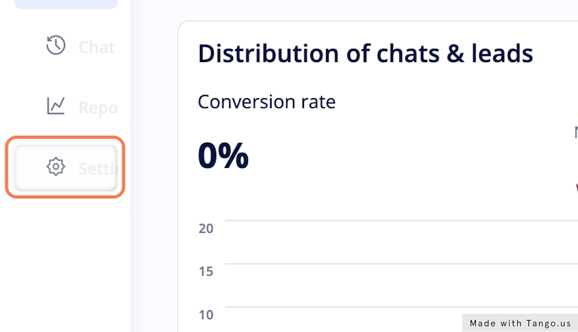Click the chart gridline at value 10
This screenshot has width=578, height=332.
click(x=401, y=307)
